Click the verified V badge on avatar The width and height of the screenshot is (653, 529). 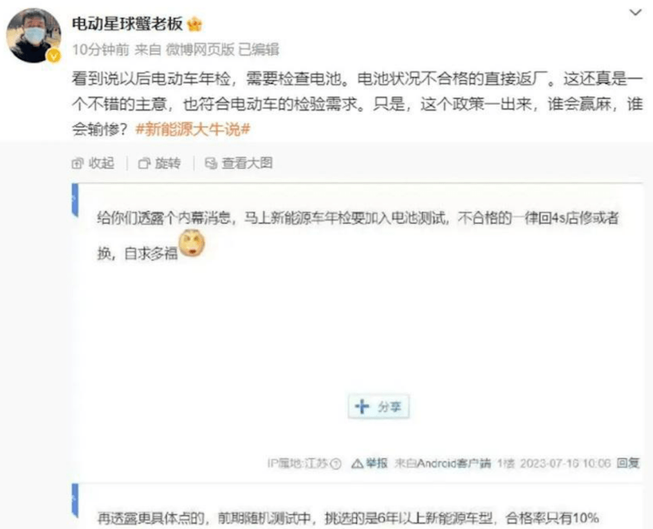[x=54, y=56]
